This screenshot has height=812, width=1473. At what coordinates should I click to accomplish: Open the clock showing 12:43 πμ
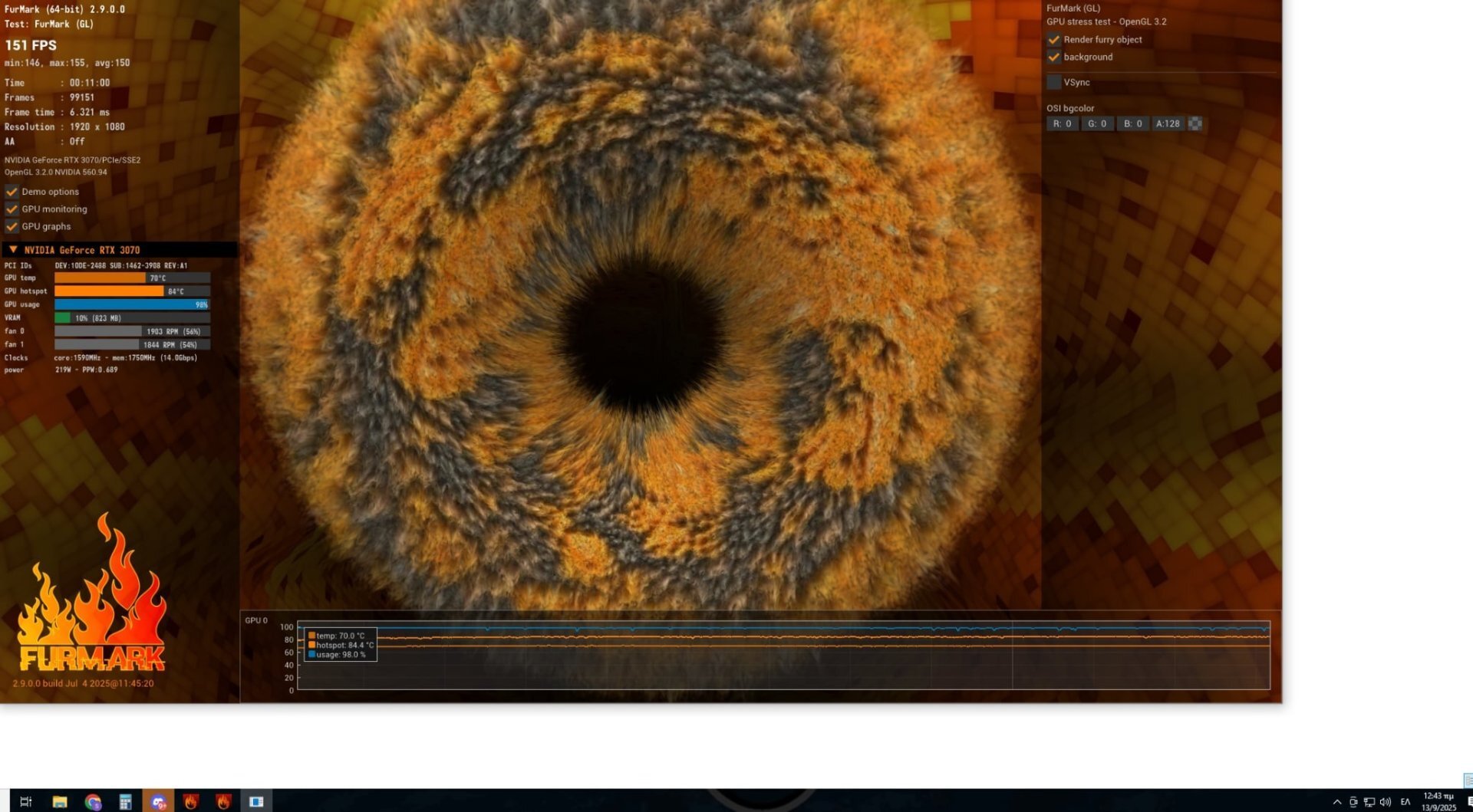click(1438, 802)
